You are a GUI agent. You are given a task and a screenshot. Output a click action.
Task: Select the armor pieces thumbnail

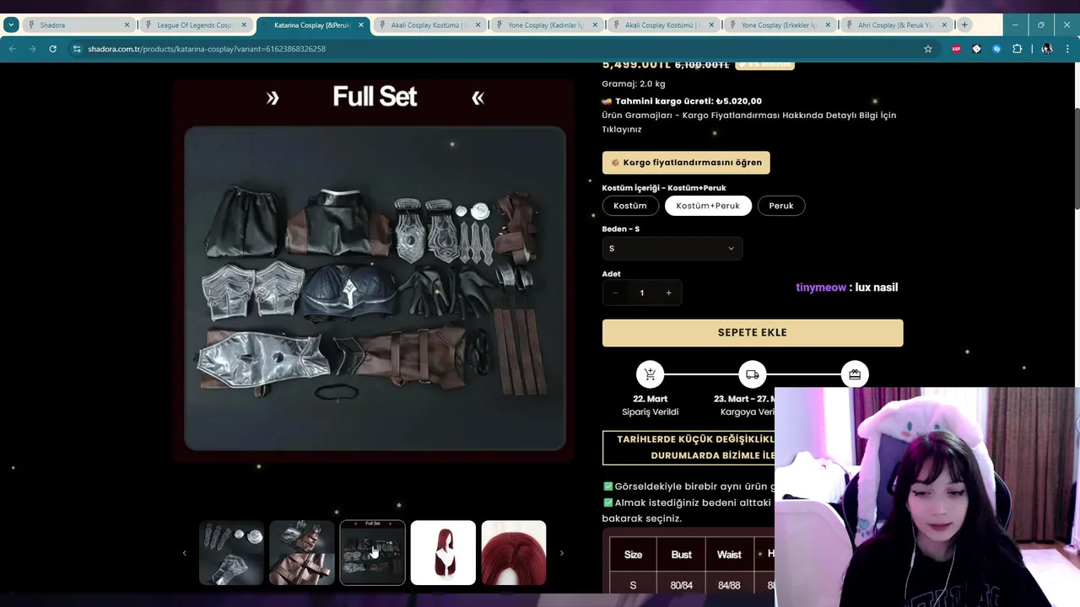pyautogui.click(x=231, y=553)
